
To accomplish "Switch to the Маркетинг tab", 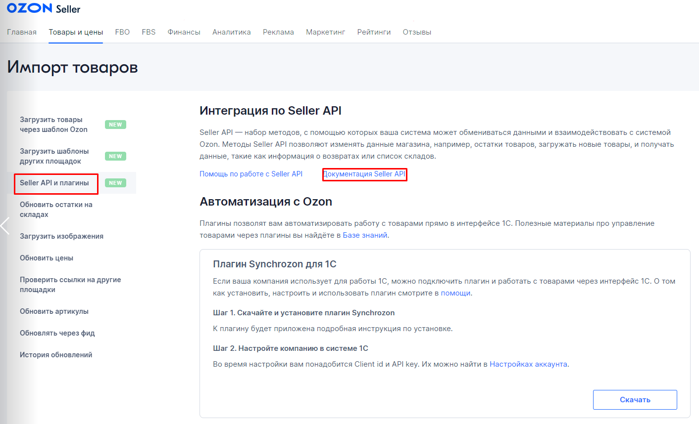I will (326, 32).
